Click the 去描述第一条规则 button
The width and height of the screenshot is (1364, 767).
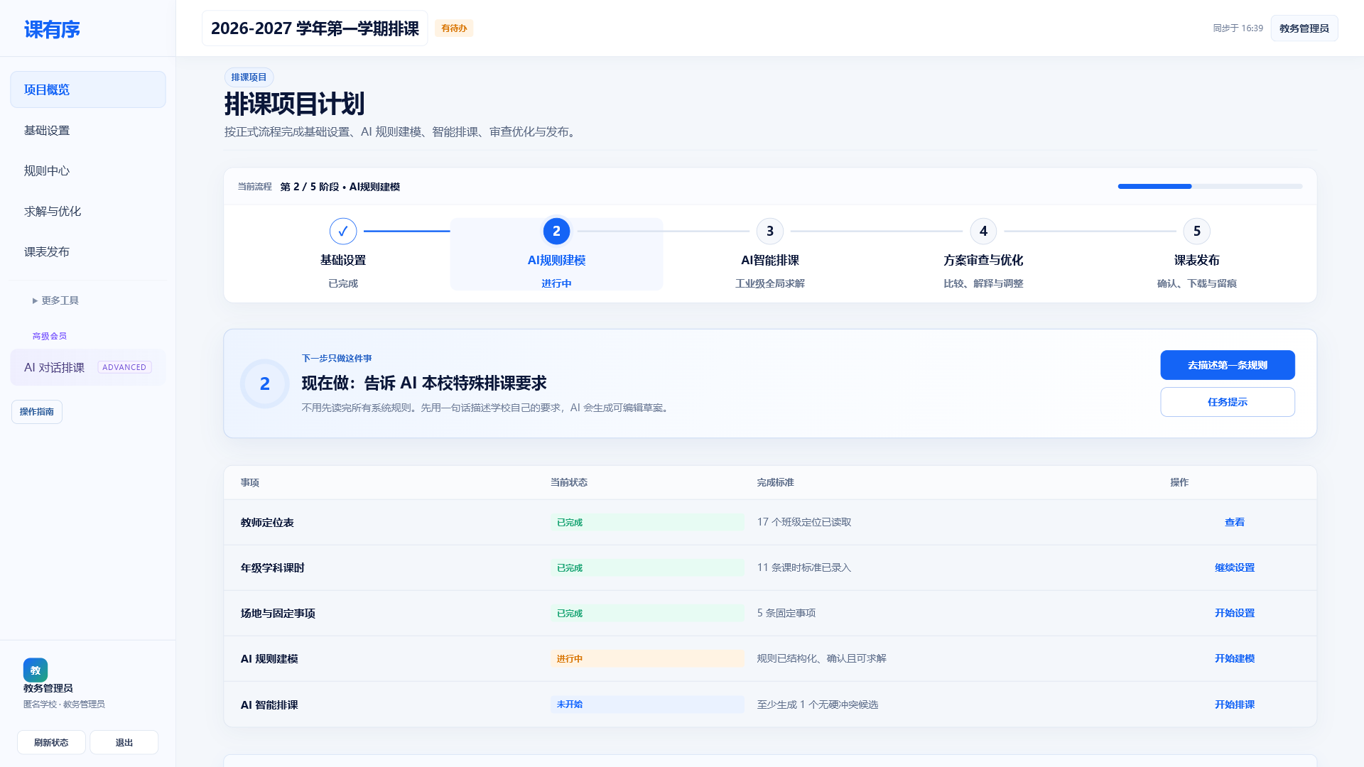(x=1228, y=365)
